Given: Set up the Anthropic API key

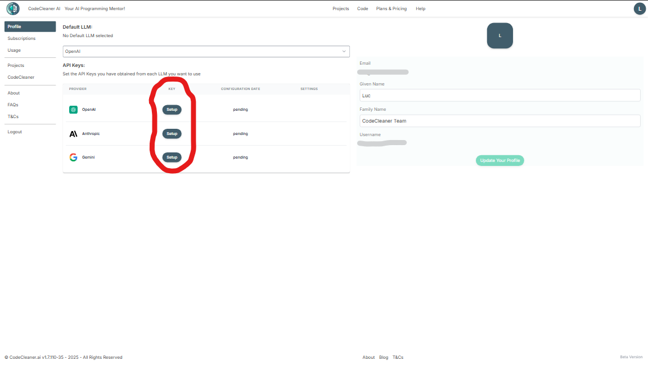Looking at the screenshot, I should tap(172, 133).
